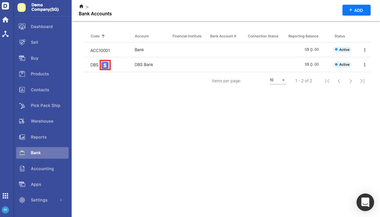Screen dimensions: 380x217
Task: Click the Stripe 'S' badge beside DBS
Action: (x=105, y=65)
